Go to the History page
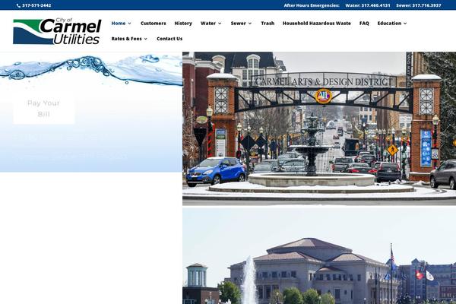The width and height of the screenshot is (456, 304). point(183,24)
